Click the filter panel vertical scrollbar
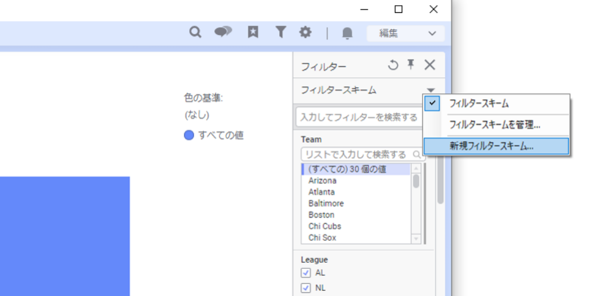Image resolution: width=594 pixels, height=296 pixels. pyautogui.click(x=440, y=180)
